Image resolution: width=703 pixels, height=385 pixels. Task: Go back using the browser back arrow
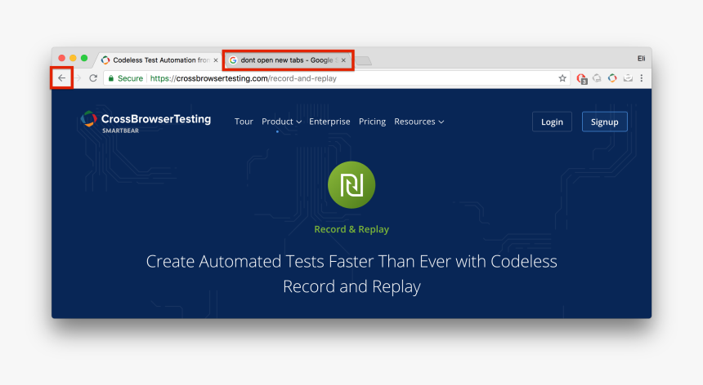click(62, 78)
